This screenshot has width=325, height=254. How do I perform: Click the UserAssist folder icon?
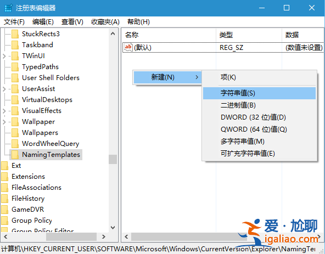click(15, 89)
